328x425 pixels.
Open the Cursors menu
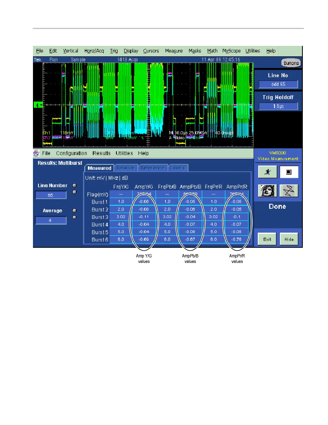point(151,51)
